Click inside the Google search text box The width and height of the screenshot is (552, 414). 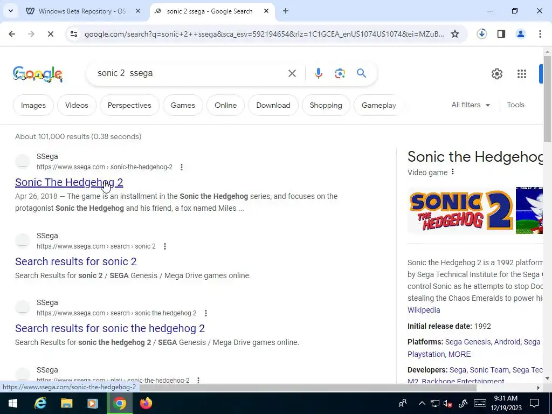[x=190, y=73]
